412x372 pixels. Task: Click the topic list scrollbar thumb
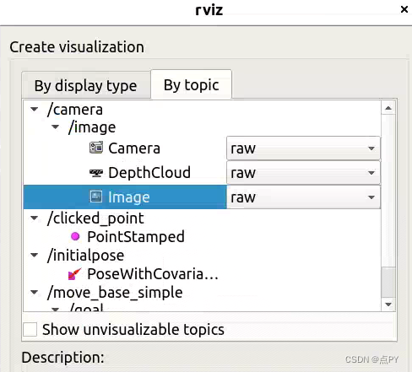pos(388,282)
